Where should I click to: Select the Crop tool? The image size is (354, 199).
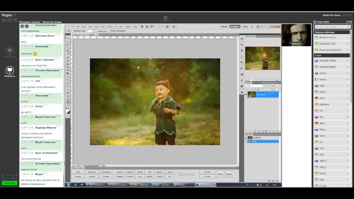[x=68, y=51]
